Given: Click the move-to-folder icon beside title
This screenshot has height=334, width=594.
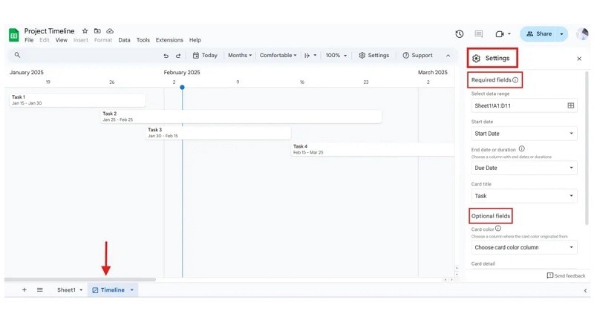Looking at the screenshot, I should 97,31.
